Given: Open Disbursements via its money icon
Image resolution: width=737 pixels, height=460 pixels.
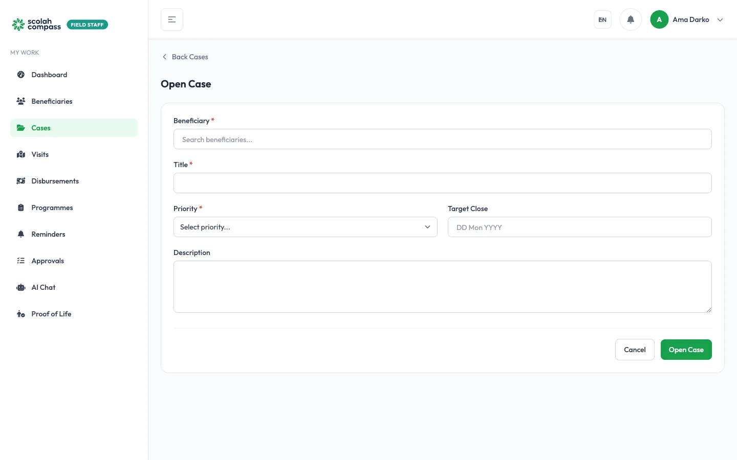Looking at the screenshot, I should coord(21,181).
